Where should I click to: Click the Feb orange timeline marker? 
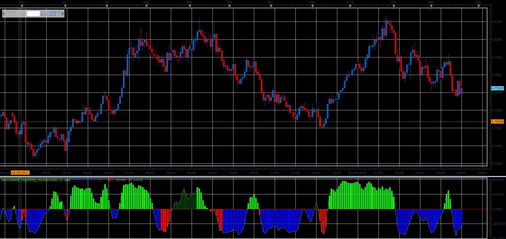394,6
